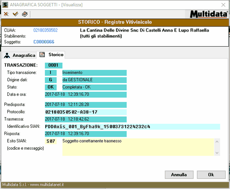Click the Ok button
Viewport: 230px width, 189px height.
pyautogui.click(x=211, y=175)
